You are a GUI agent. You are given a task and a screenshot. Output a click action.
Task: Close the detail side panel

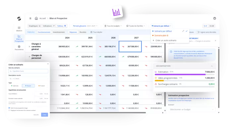tap(215, 41)
